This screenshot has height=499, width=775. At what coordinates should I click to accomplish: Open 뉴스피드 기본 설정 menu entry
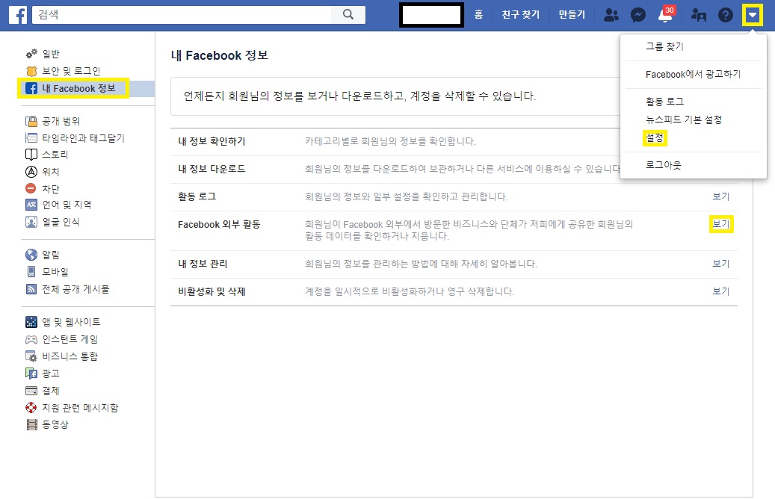(x=684, y=120)
